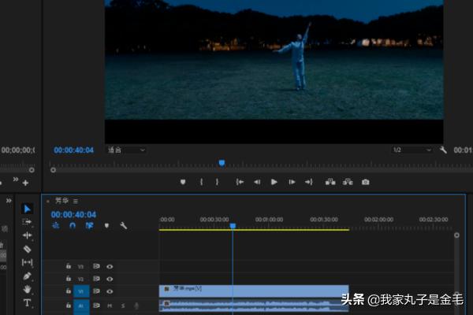Hide track V2 using its eye icon
Screen dimensions: 473x315
110,279
